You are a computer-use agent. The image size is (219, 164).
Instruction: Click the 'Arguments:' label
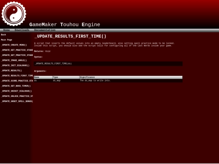(x=40, y=71)
